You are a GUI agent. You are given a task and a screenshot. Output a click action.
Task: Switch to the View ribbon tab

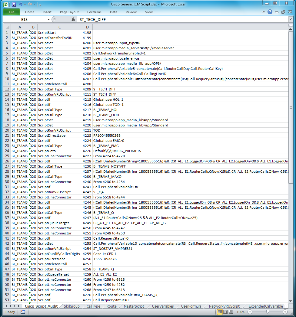pyautogui.click(x=149, y=12)
